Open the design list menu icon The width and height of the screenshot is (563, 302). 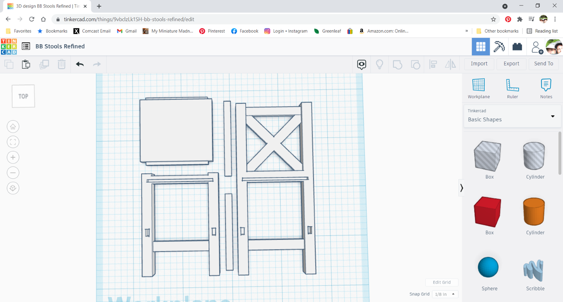(26, 46)
